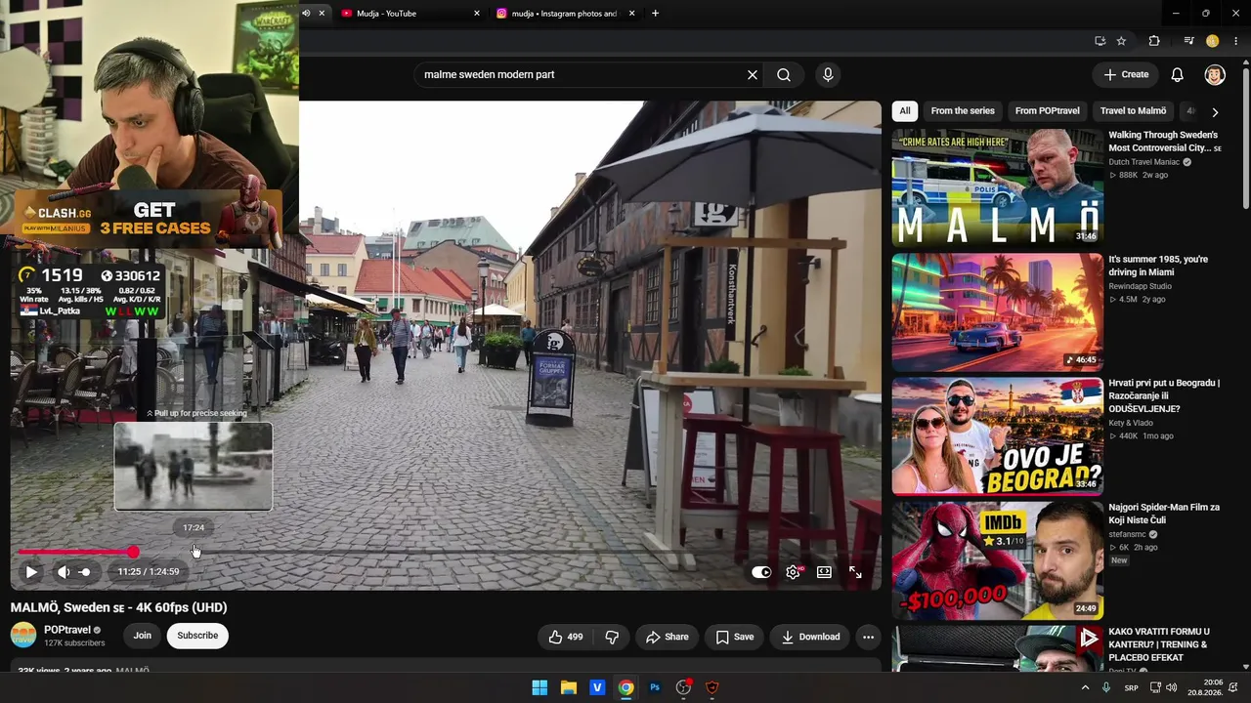This screenshot has width=1251, height=703.
Task: Switch to theater mode
Action: tap(824, 572)
